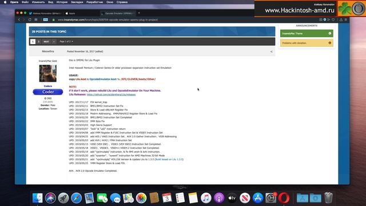
Task: Open System Preferences from the Dock
Action: (270, 198)
